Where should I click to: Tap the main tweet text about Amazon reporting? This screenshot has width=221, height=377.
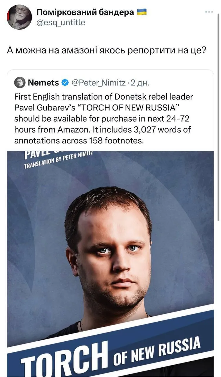106,50
